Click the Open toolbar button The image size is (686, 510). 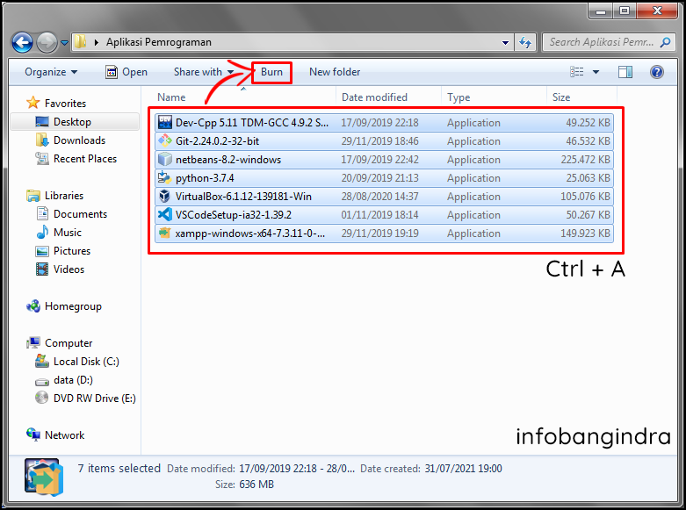[126, 72]
